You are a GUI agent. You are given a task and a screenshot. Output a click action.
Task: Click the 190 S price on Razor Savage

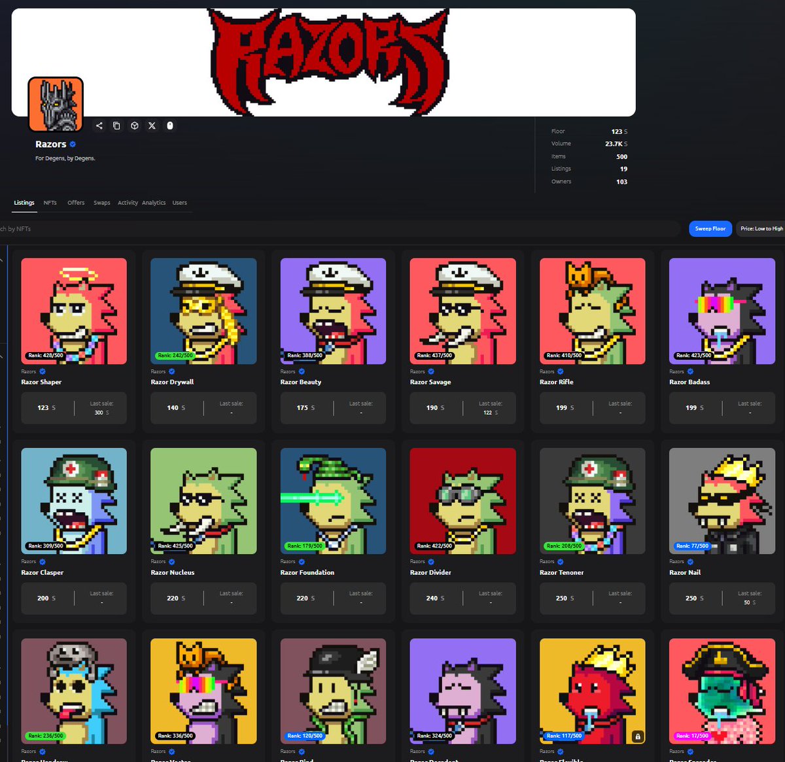[435, 408]
